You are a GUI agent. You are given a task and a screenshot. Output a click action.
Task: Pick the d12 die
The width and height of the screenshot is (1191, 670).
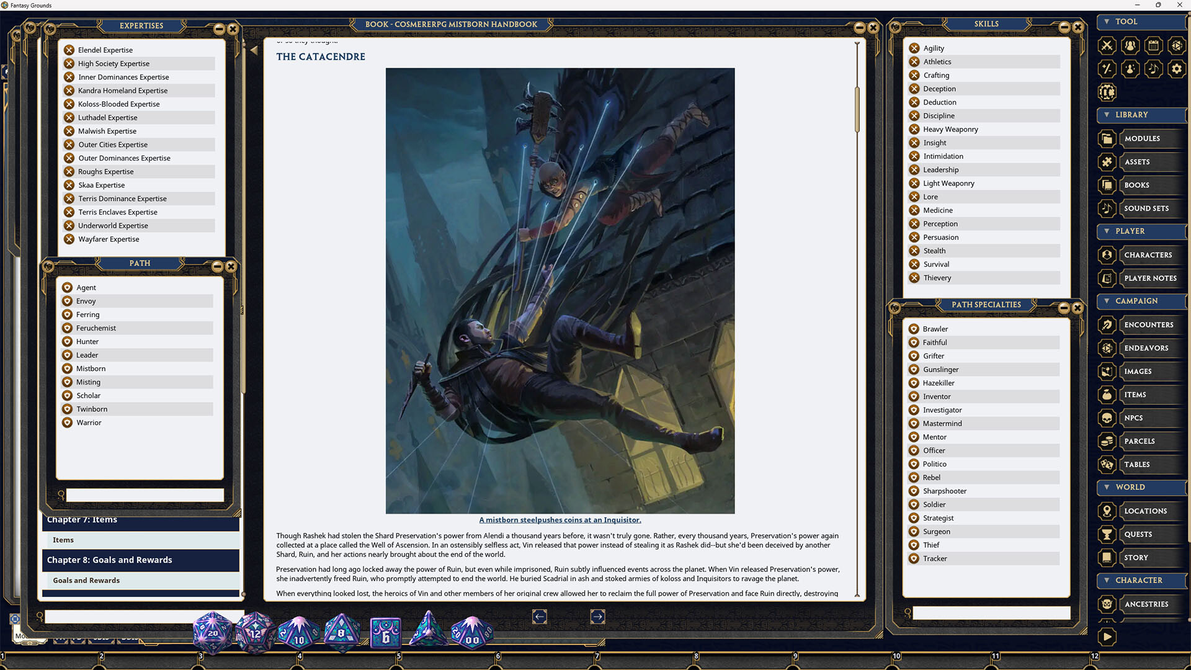coord(254,633)
